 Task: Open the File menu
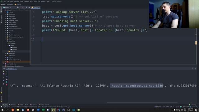point(5,2)
